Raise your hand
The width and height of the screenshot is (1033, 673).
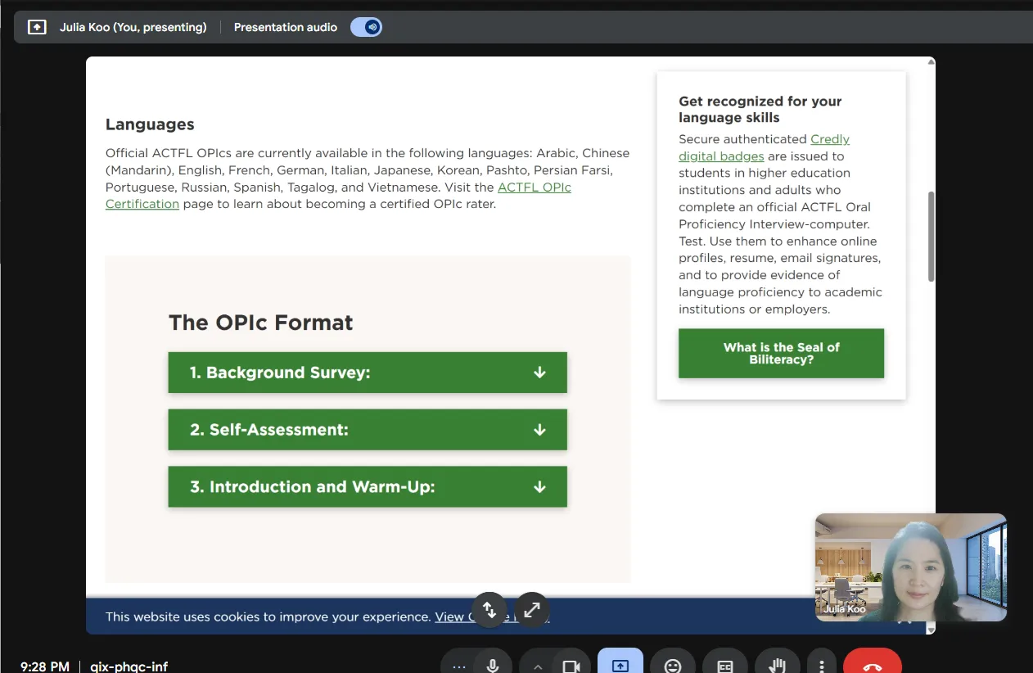tap(778, 665)
